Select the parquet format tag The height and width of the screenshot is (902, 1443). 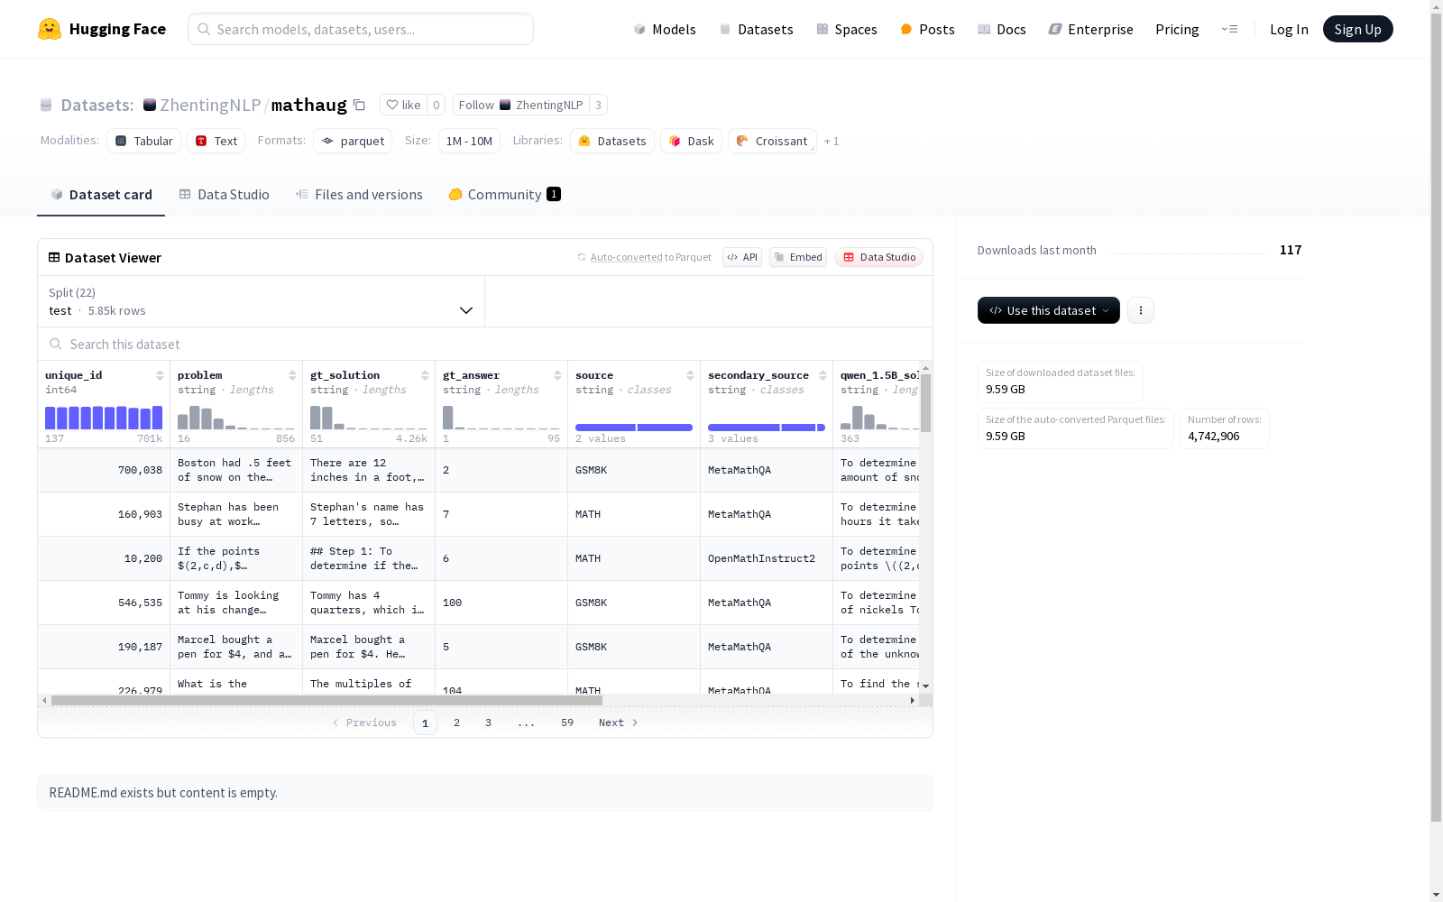point(353,141)
